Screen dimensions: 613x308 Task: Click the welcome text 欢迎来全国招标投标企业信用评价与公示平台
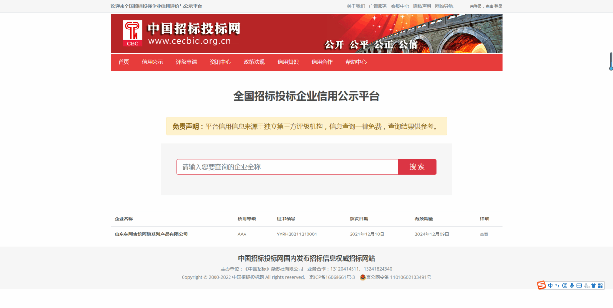[156, 6]
